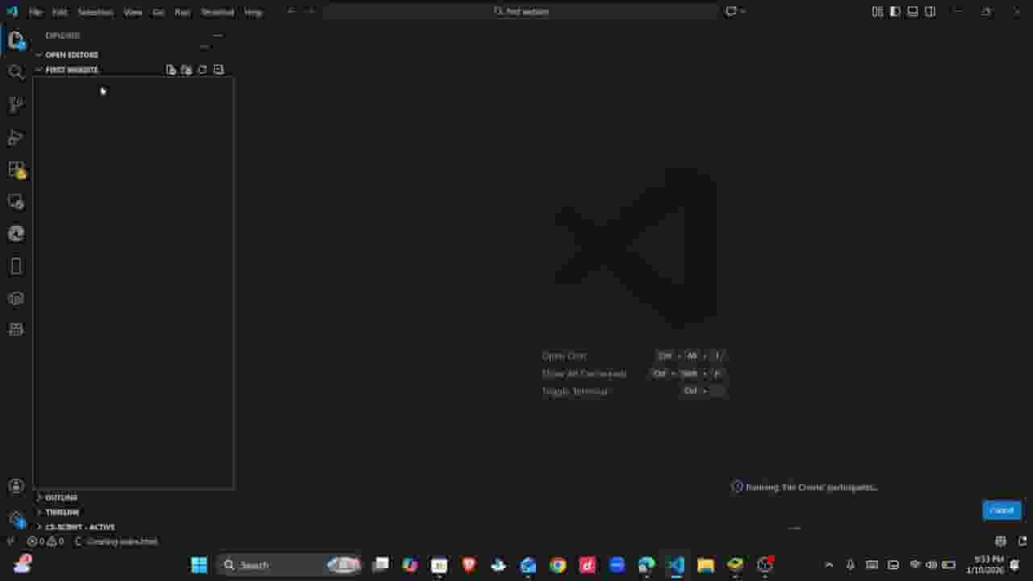This screenshot has height=581, width=1033.
Task: Collapse all folders in Explorer
Action: tap(219, 70)
